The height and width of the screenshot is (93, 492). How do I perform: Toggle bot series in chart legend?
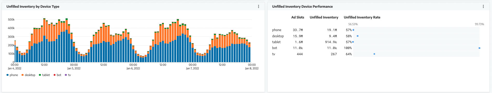(x=57, y=75)
